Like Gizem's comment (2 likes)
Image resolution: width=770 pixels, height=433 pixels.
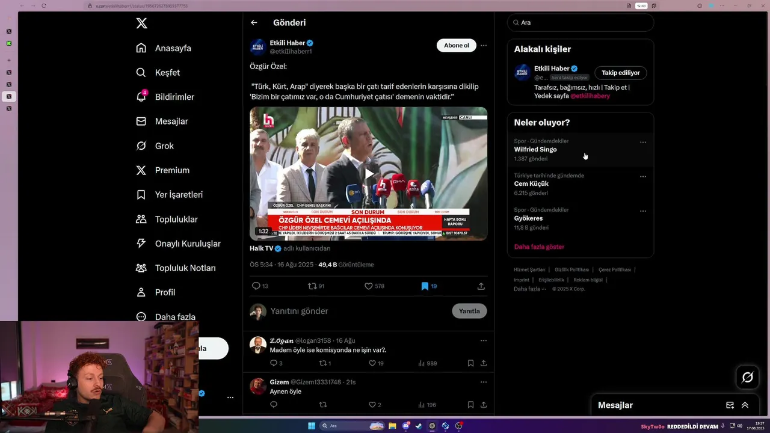375,405
